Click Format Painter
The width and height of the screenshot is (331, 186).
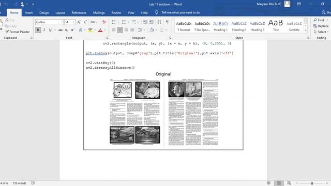point(18,32)
